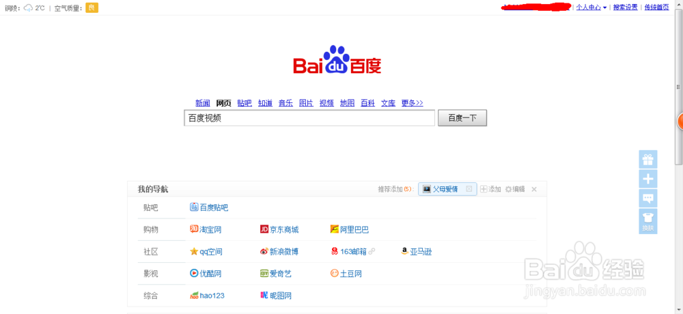Click the weather cloud icon
The height and width of the screenshot is (314, 683).
pos(28,8)
